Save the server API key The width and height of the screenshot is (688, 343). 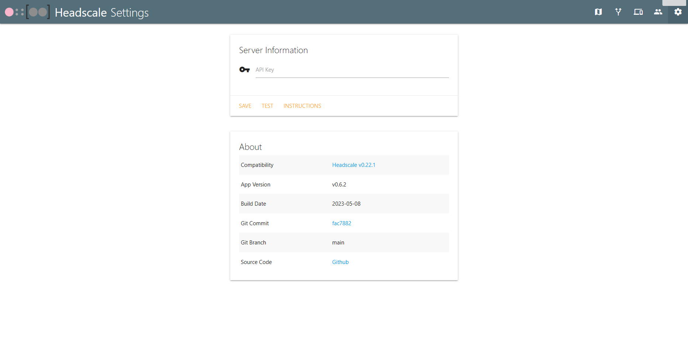click(245, 106)
